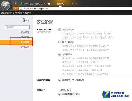Switch to the 安全中心 tab
The width and height of the screenshot is (132, 101).
click(x=61, y=4)
